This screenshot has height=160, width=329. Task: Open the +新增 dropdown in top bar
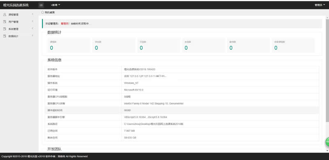click(x=56, y=5)
